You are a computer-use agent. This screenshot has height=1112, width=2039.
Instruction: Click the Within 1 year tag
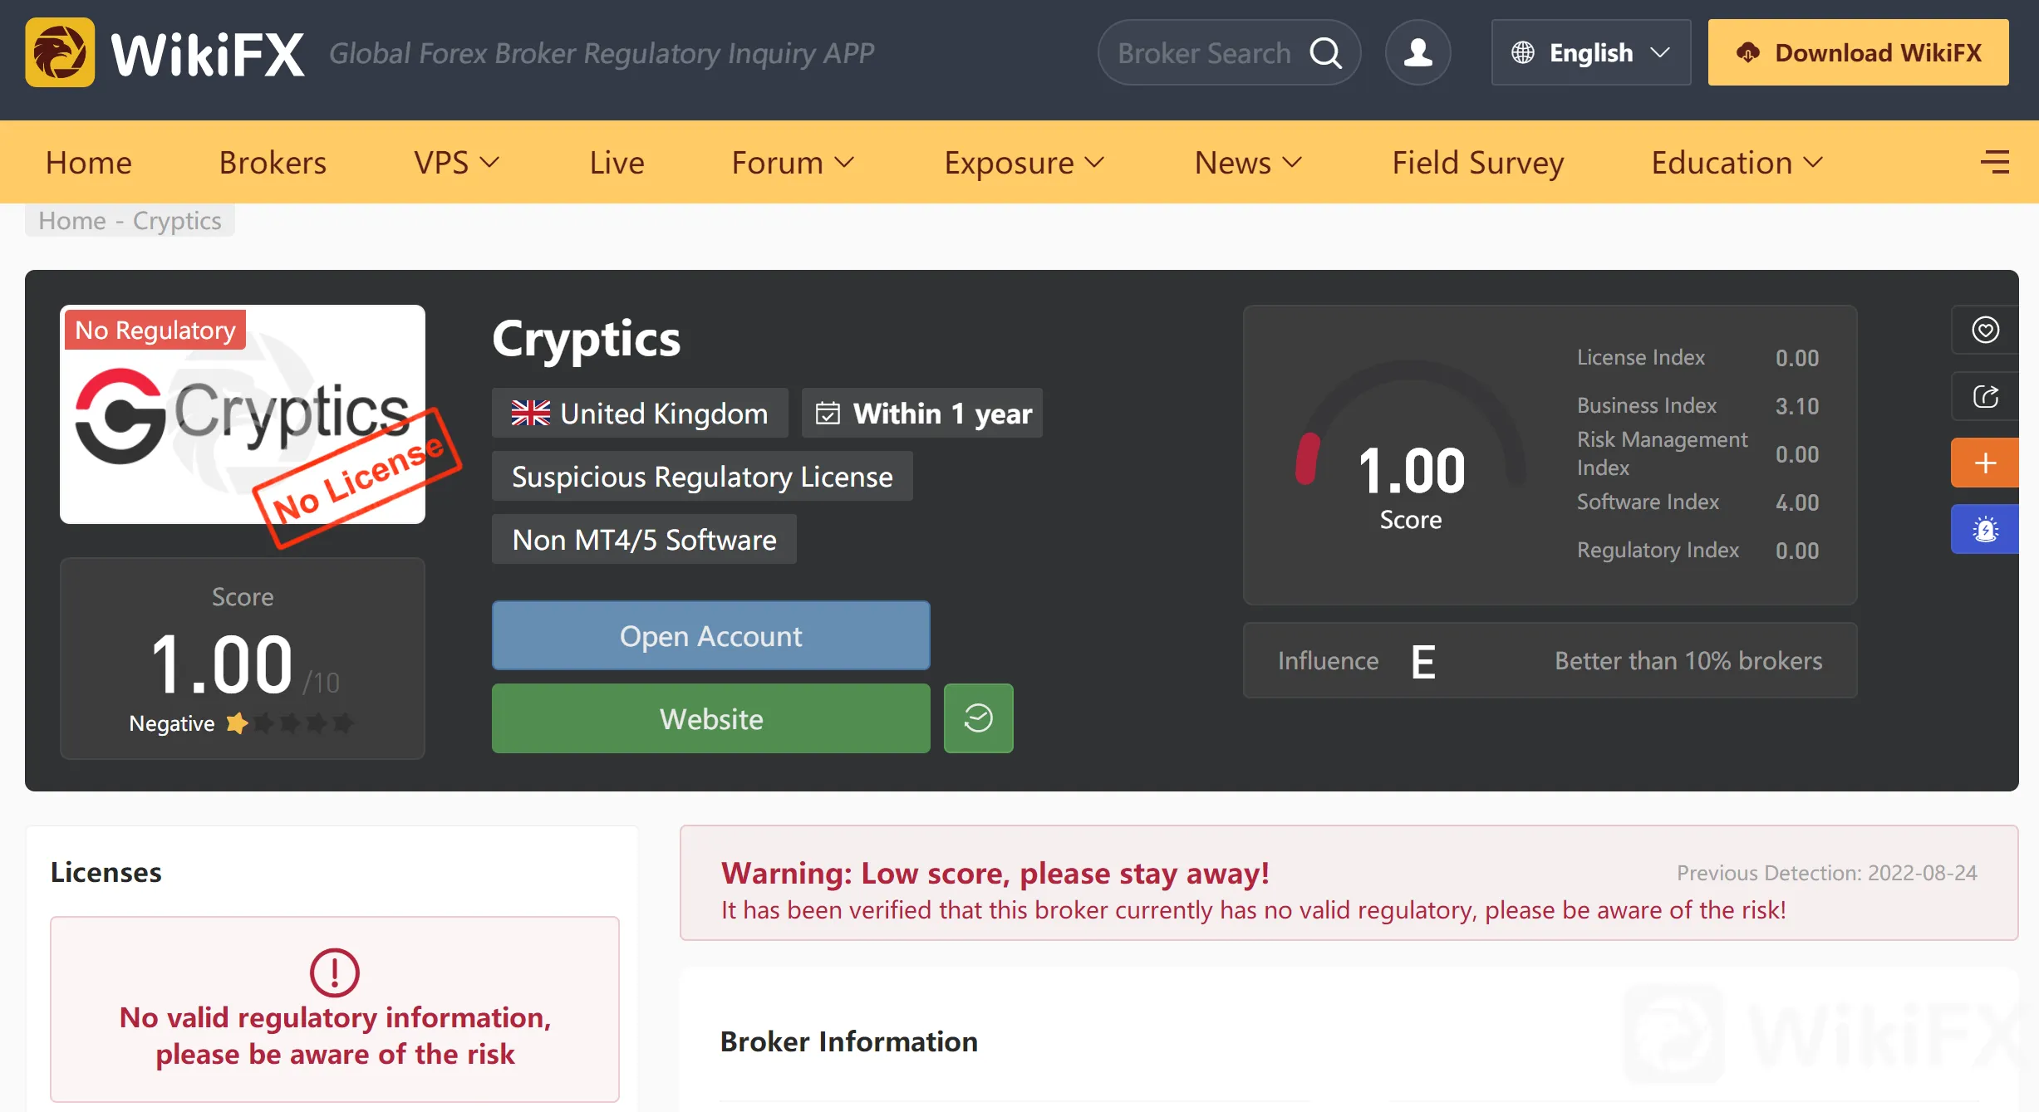pyautogui.click(x=921, y=413)
